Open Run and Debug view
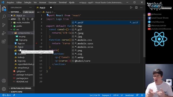 tap(4, 33)
